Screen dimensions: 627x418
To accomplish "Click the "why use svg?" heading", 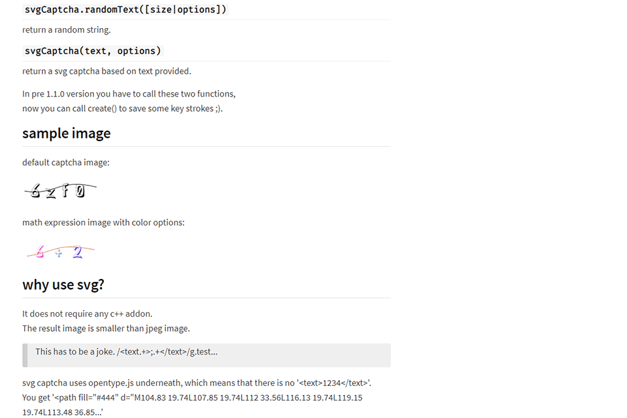I will pyautogui.click(x=63, y=285).
